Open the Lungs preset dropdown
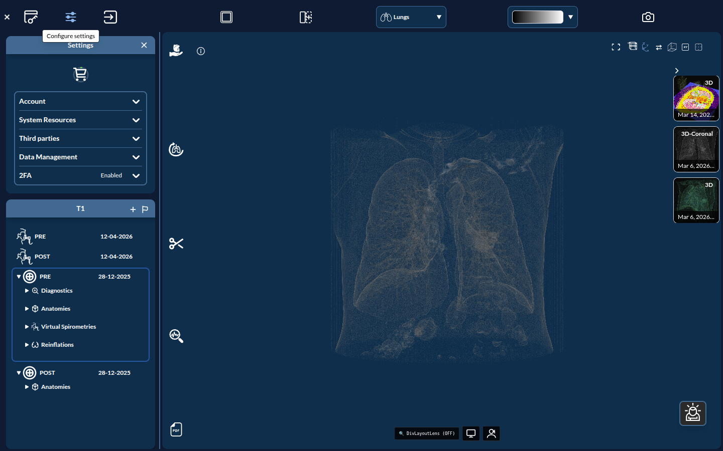The image size is (723, 451). (411, 17)
